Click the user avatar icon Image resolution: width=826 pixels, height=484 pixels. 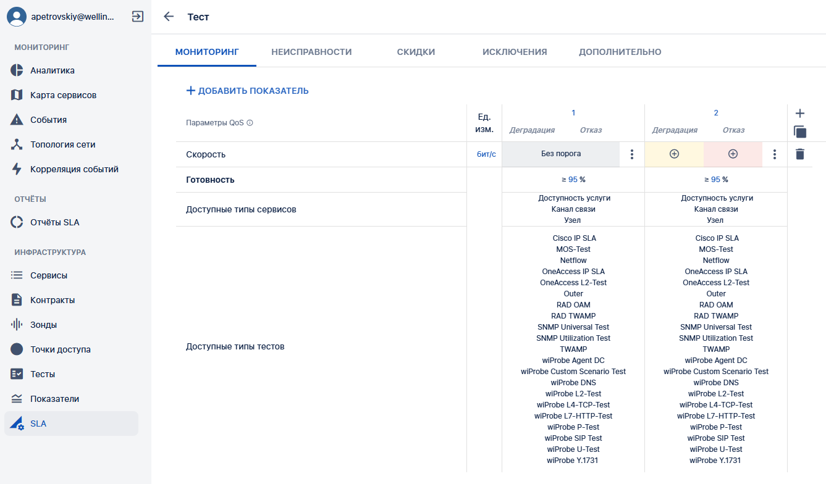(x=17, y=17)
